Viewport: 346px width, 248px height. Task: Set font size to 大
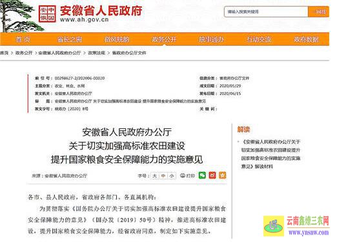coord(154,176)
